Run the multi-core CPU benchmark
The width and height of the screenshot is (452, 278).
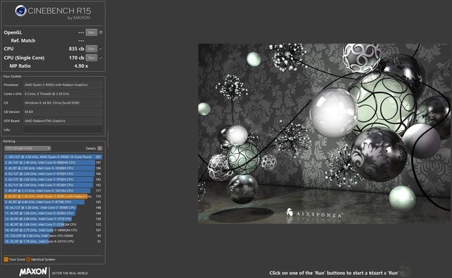[x=91, y=49]
